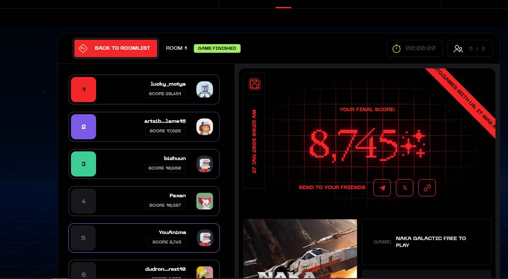Click the Back to Roomlist button
The height and width of the screenshot is (279, 508).
coord(116,48)
